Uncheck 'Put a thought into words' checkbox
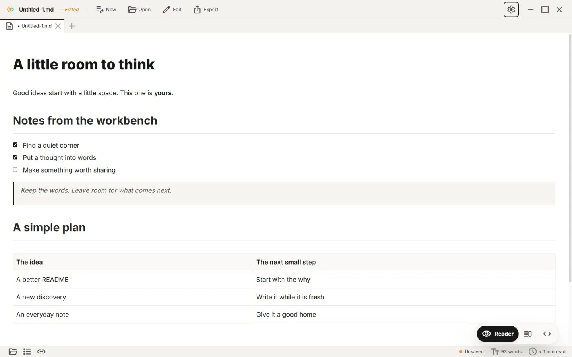Viewport: 572px width, 357px height. [x=15, y=157]
